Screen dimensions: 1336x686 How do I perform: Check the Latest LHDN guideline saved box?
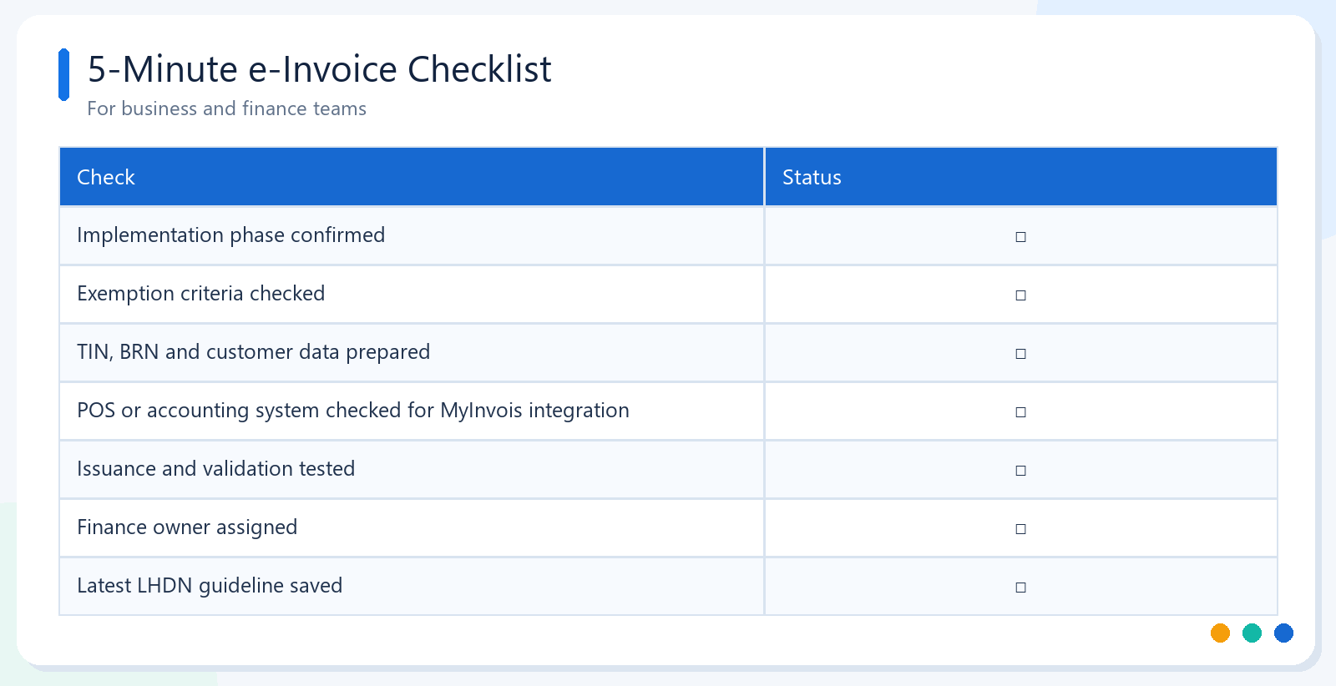[x=1020, y=588]
